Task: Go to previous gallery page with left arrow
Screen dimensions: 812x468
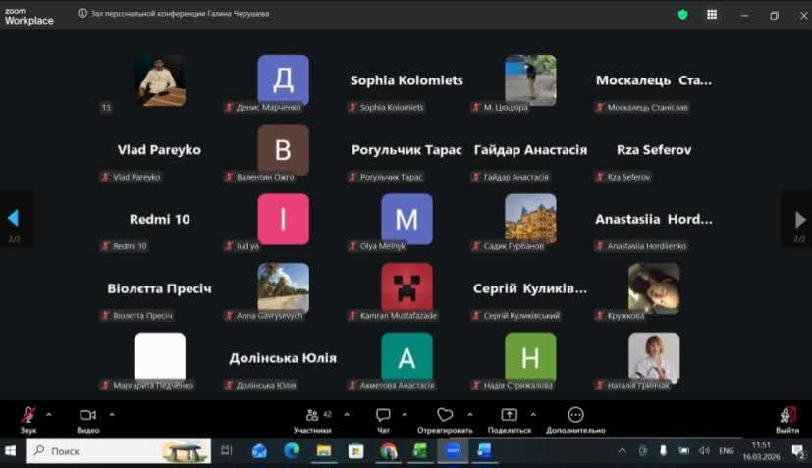Action: pyautogui.click(x=14, y=219)
